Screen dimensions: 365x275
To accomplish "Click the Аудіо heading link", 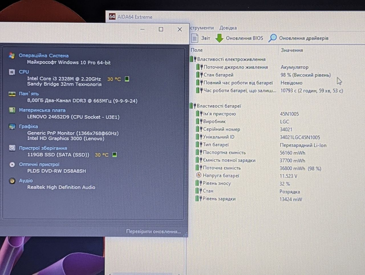I will (26, 181).
